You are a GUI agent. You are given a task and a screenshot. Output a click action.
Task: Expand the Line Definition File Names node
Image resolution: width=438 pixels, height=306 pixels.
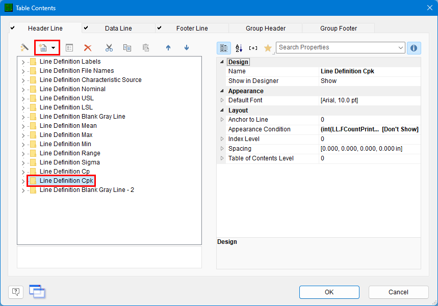23,71
